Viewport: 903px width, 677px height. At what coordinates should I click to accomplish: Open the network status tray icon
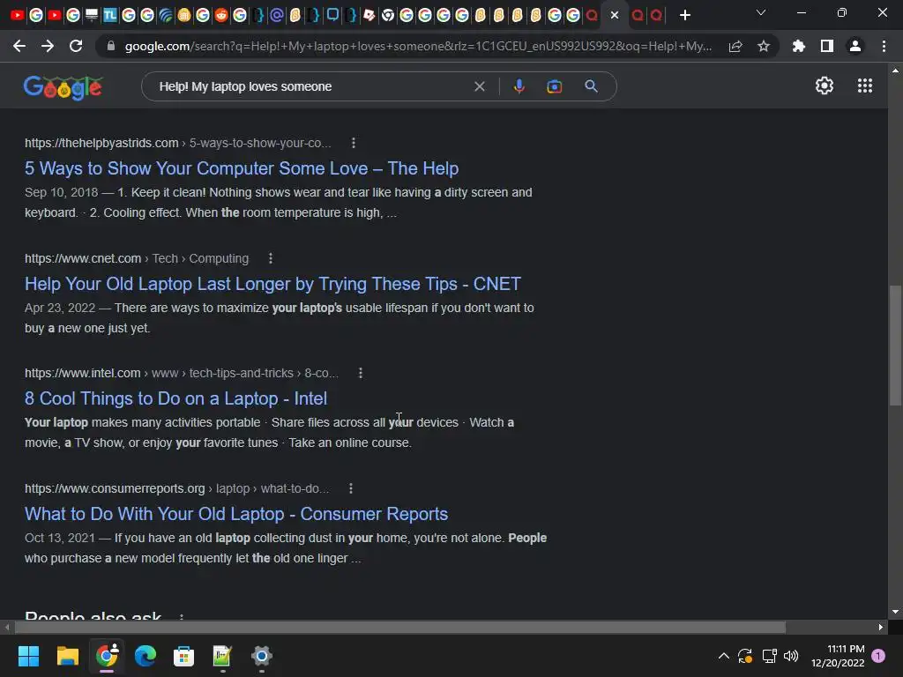769,656
